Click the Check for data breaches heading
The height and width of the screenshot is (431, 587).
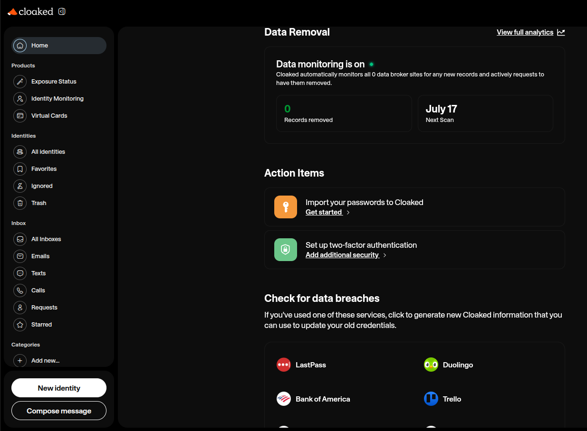(322, 299)
